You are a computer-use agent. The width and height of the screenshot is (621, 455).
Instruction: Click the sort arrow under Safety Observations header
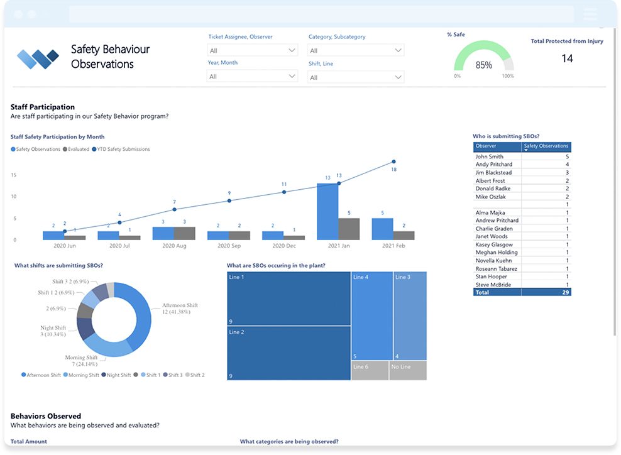click(526, 150)
